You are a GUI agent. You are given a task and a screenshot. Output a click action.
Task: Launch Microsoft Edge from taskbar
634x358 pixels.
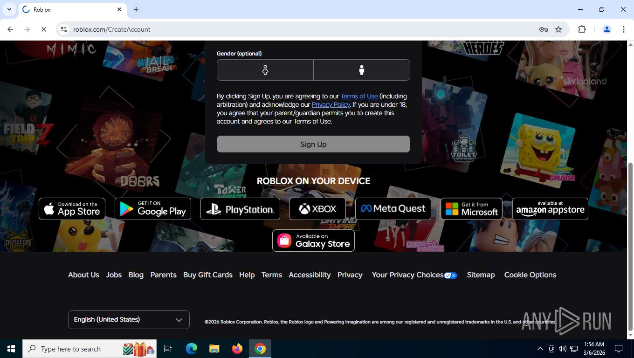pos(192,349)
